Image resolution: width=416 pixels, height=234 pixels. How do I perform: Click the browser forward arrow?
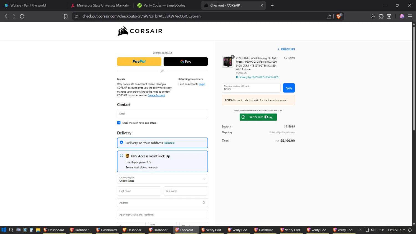(14, 16)
